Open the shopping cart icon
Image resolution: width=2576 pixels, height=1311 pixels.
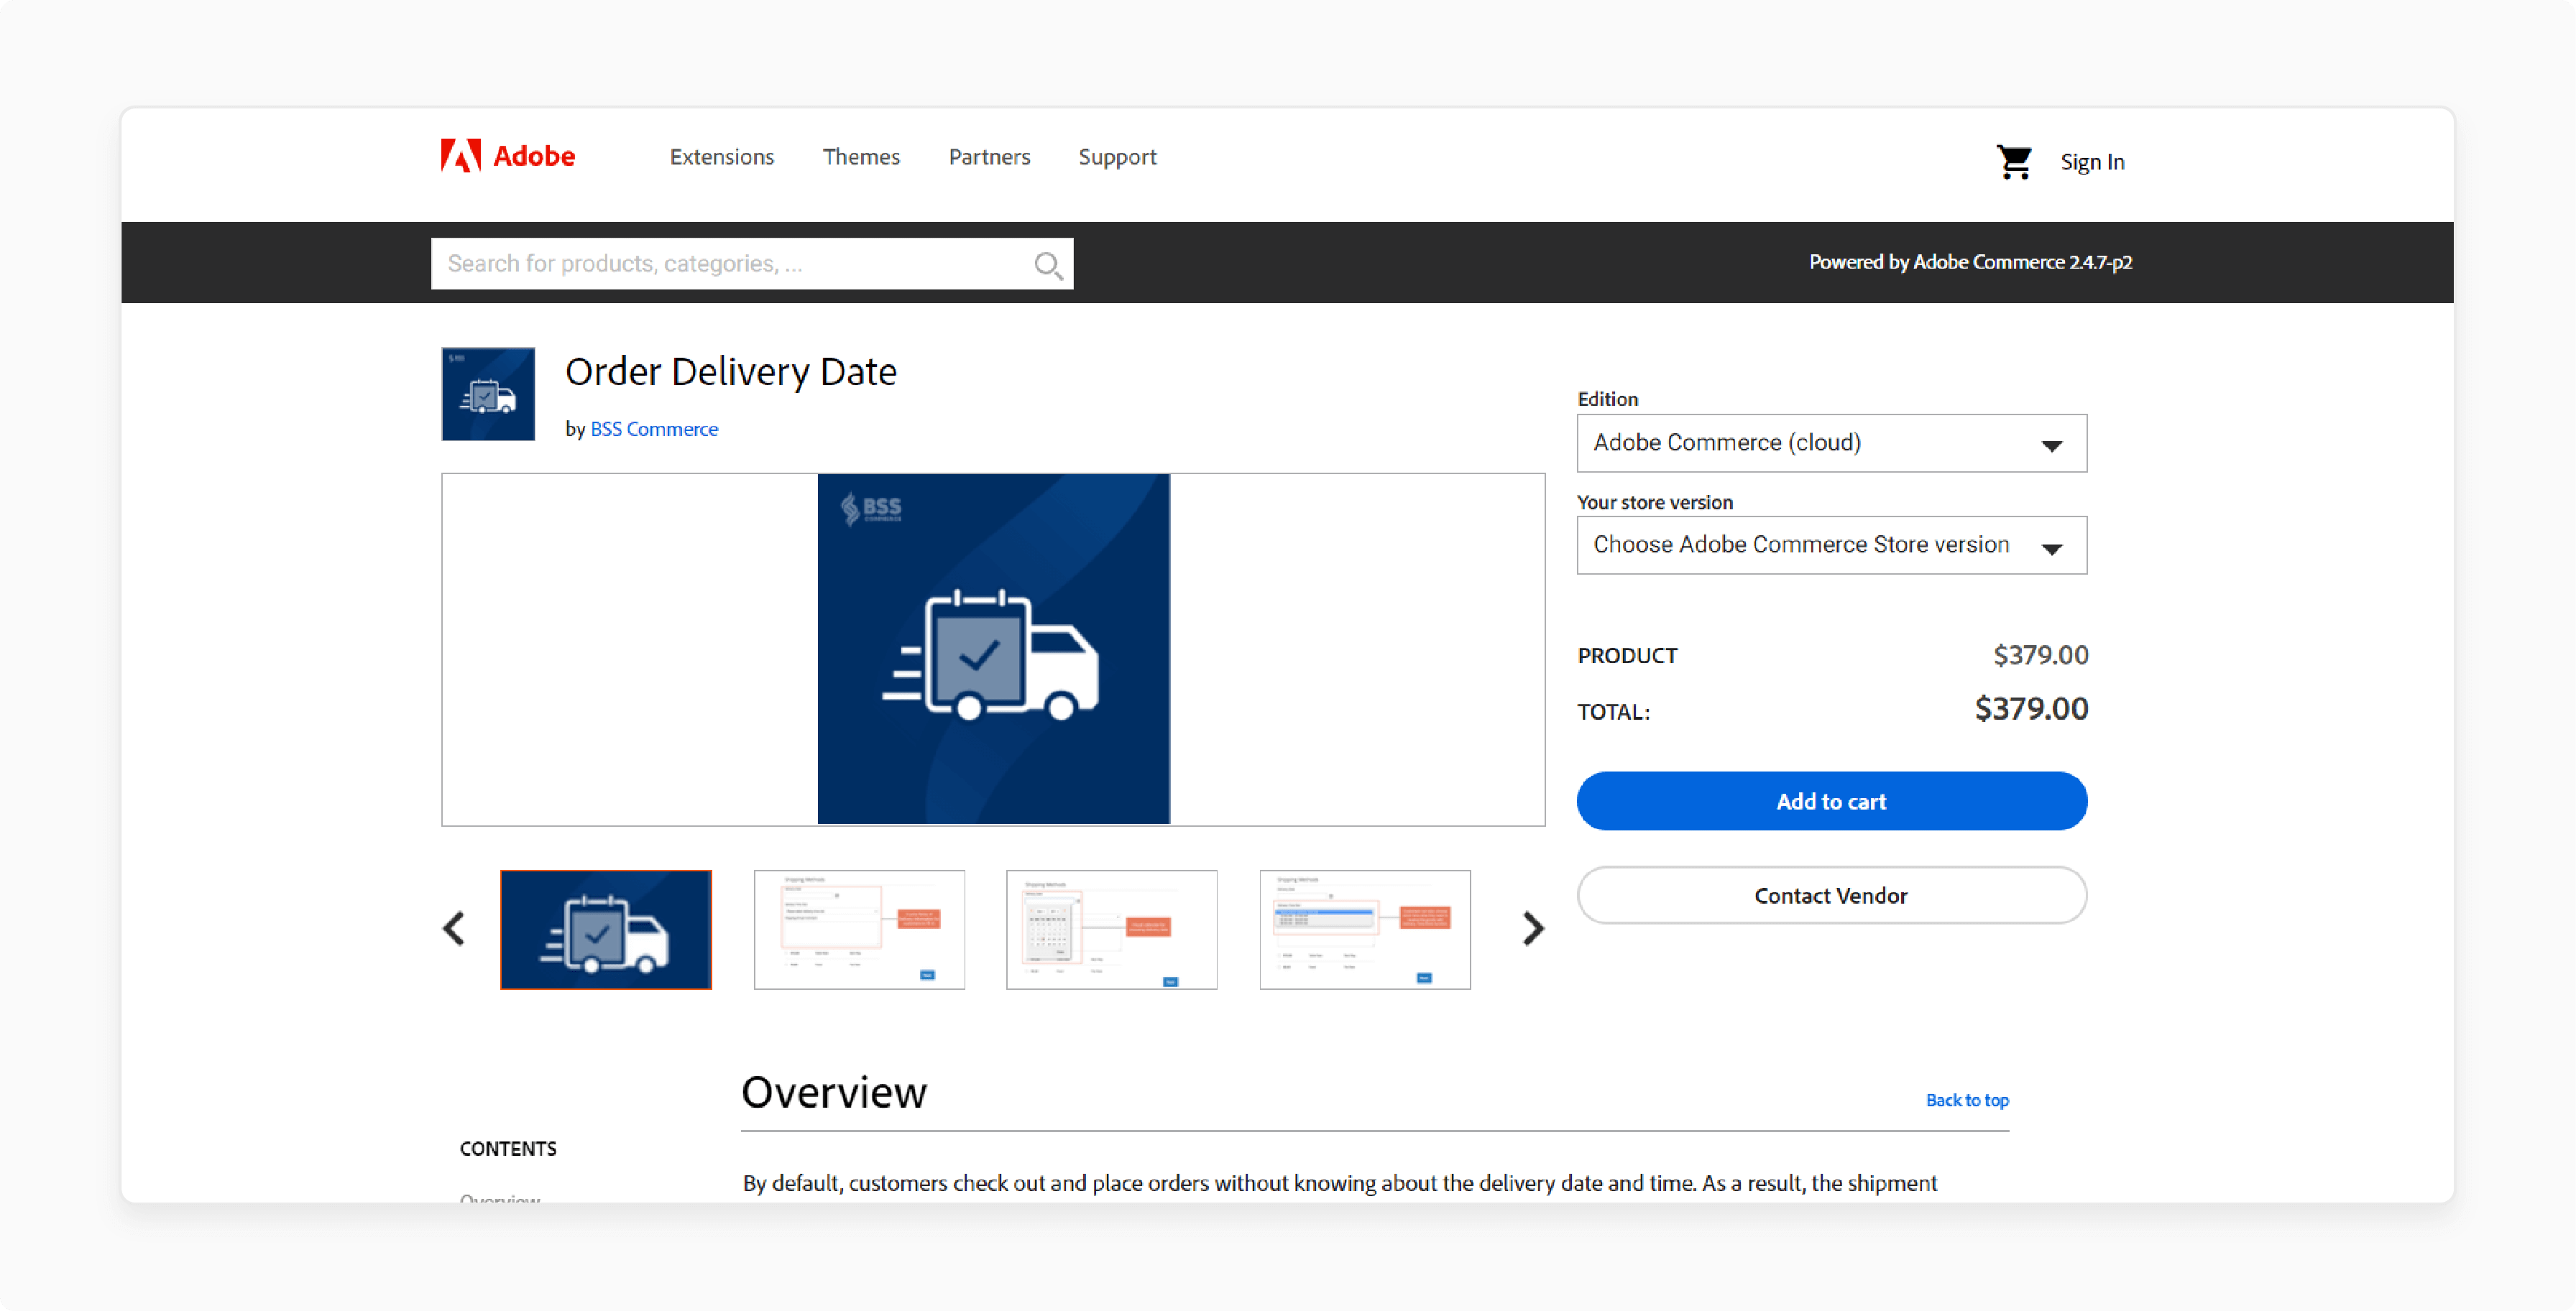coord(2014,162)
